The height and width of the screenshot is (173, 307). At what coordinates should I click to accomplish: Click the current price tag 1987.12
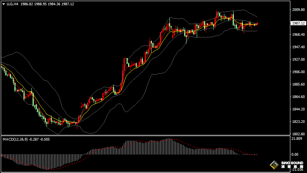point(299,23)
